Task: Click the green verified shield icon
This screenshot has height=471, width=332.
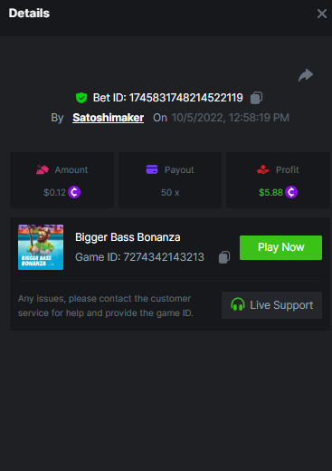Action: click(x=81, y=98)
